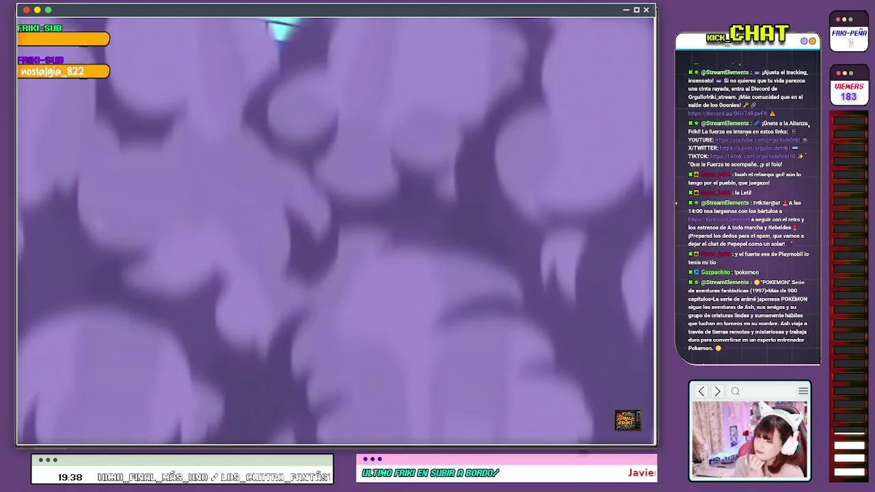Image resolution: width=875 pixels, height=492 pixels.
Task: Click the back arrow in webcam widget
Action: pos(701,392)
